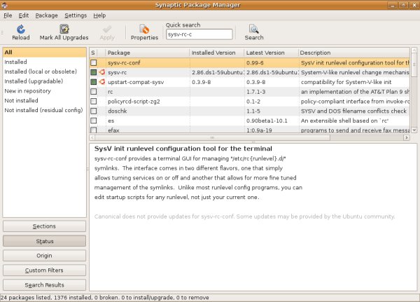This screenshot has height=302, width=420.
Task: Open package Properties from toolbar
Action: point(144,29)
